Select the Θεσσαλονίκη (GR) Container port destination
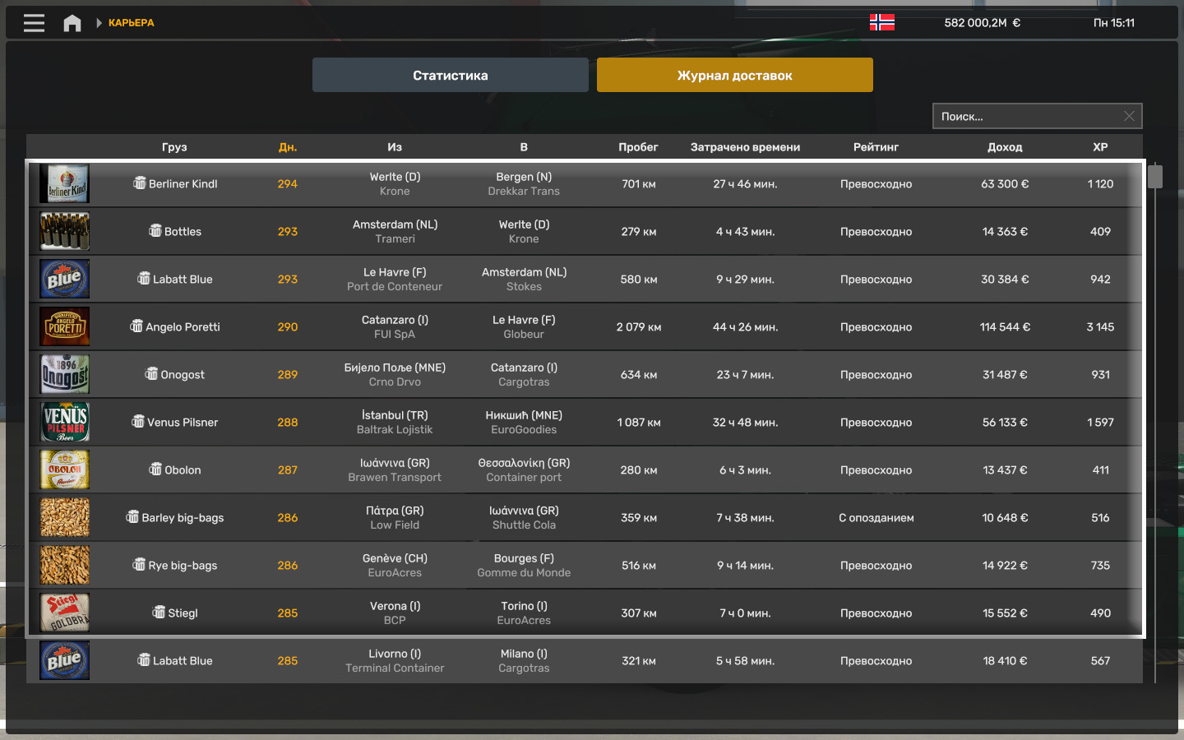This screenshot has height=740, width=1184. (524, 469)
